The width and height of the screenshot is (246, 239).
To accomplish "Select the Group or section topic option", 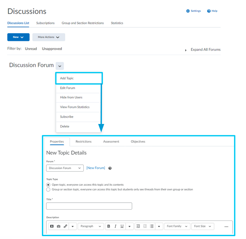I will point(48,189).
